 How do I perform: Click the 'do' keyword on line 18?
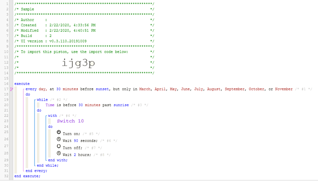pyautogui.click(x=28, y=95)
